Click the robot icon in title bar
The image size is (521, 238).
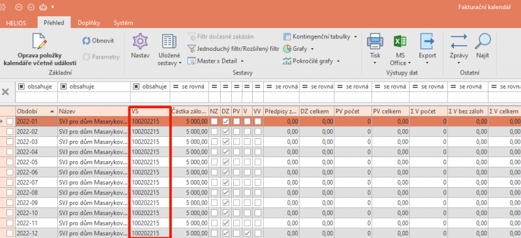[x=44, y=7]
